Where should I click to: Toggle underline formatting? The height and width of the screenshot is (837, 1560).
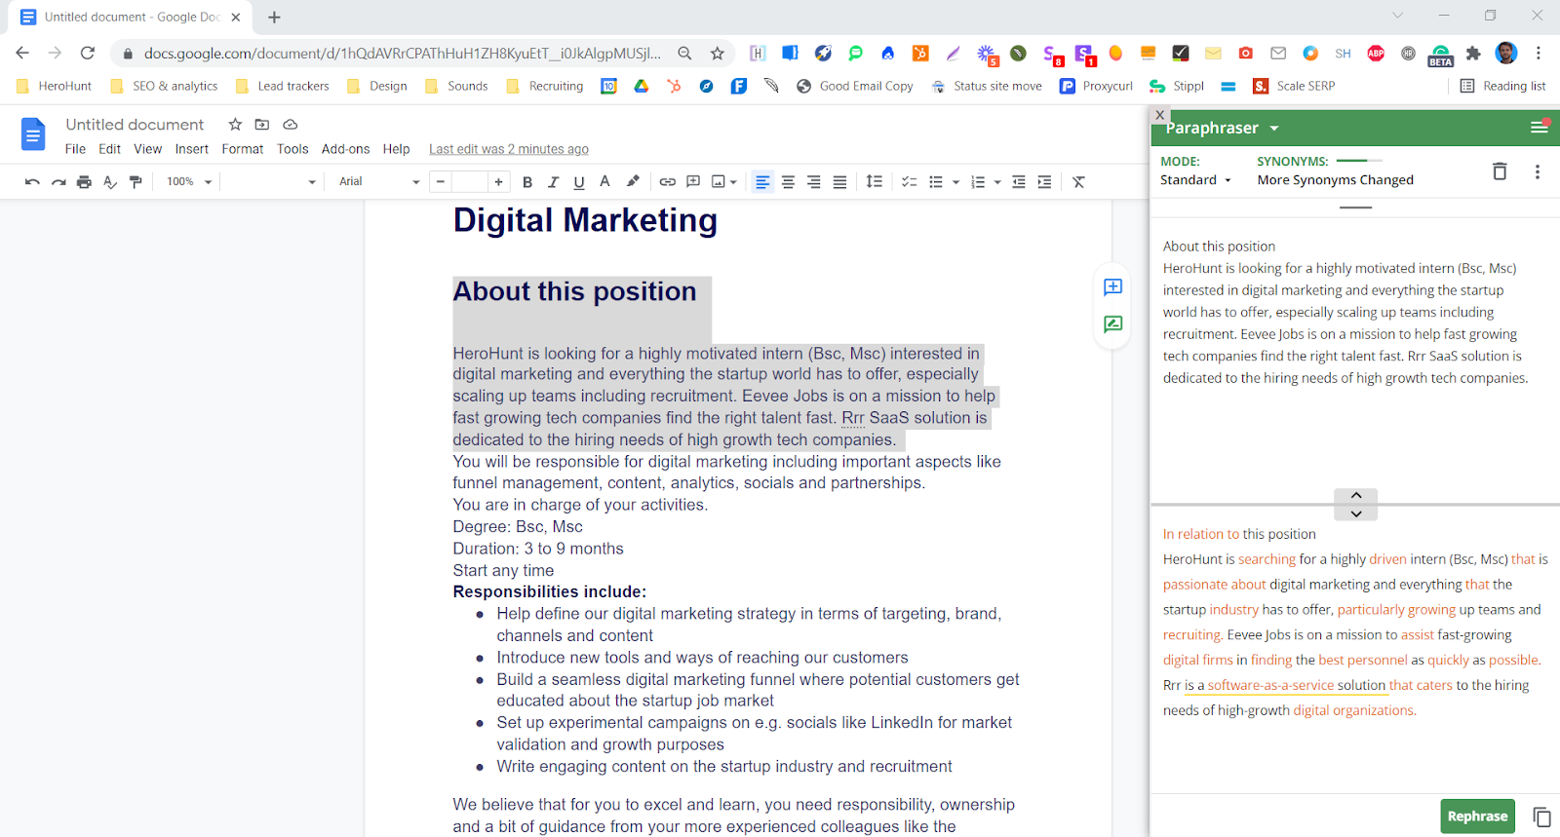click(x=579, y=182)
